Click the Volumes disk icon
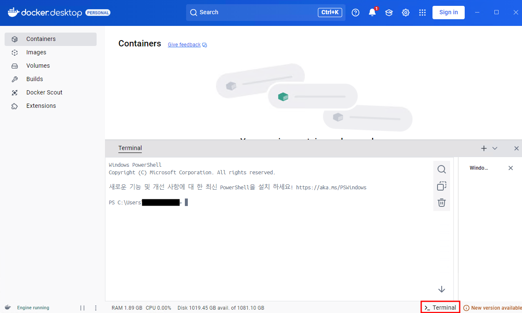The image size is (522, 313). click(15, 66)
